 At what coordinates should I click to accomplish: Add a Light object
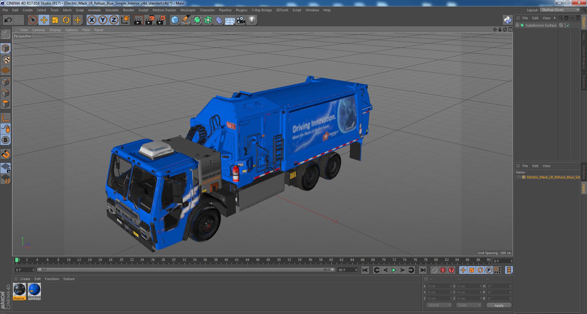coord(252,20)
